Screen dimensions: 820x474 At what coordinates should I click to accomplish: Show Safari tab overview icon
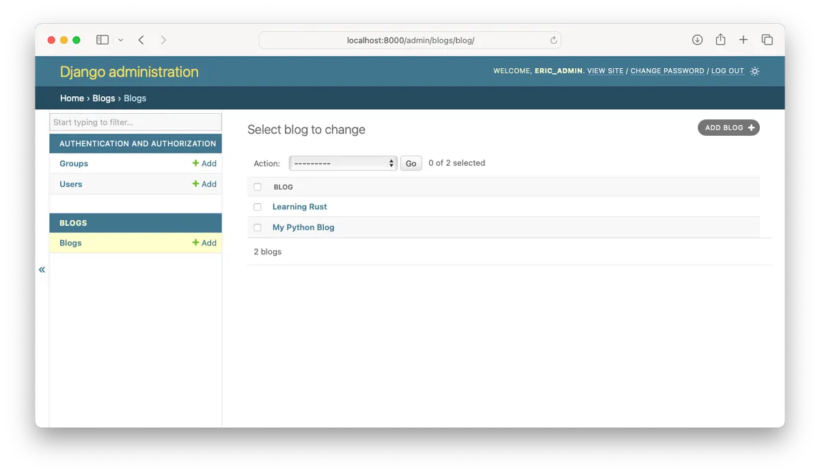coord(767,40)
